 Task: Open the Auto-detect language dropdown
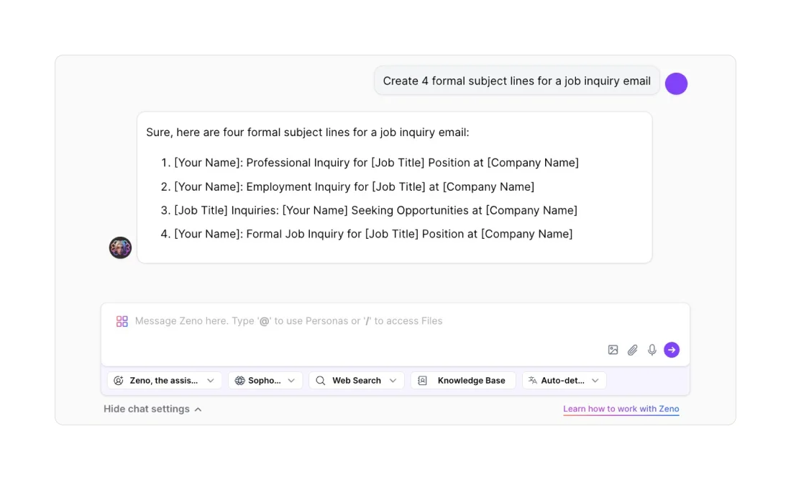point(564,381)
